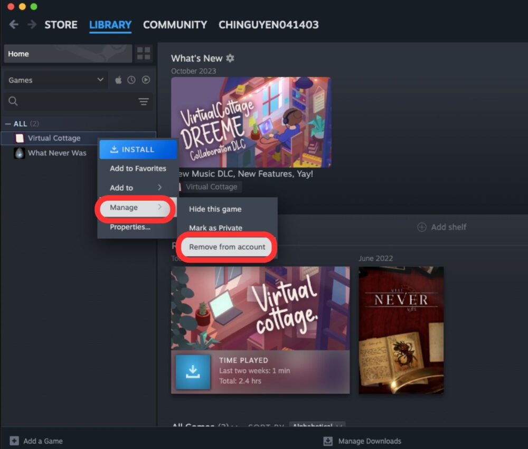The image size is (528, 449).
Task: Open the advanced filter options icon
Action: (x=144, y=101)
